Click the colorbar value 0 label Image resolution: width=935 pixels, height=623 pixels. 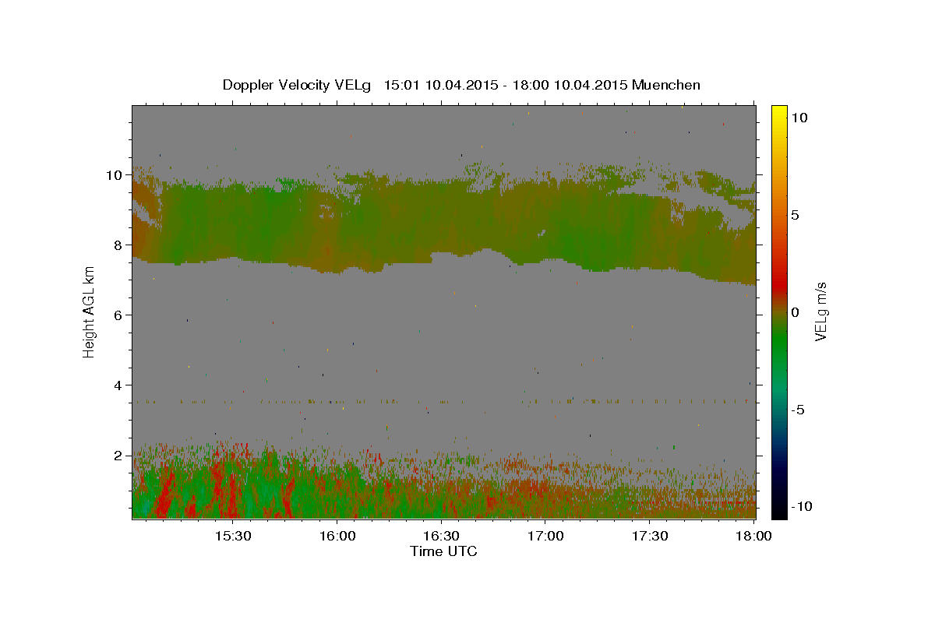coord(795,312)
